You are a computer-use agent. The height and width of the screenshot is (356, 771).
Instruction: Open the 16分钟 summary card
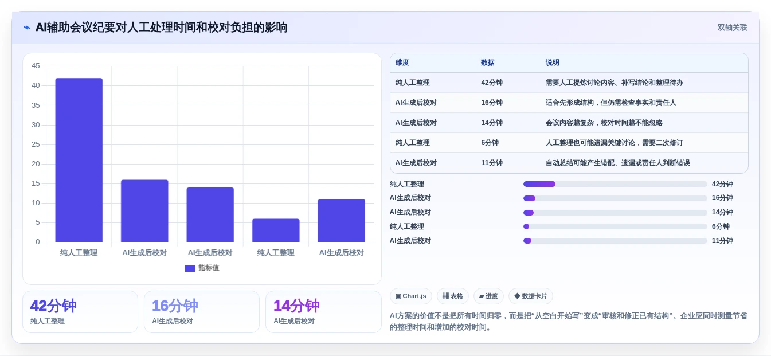202,312
